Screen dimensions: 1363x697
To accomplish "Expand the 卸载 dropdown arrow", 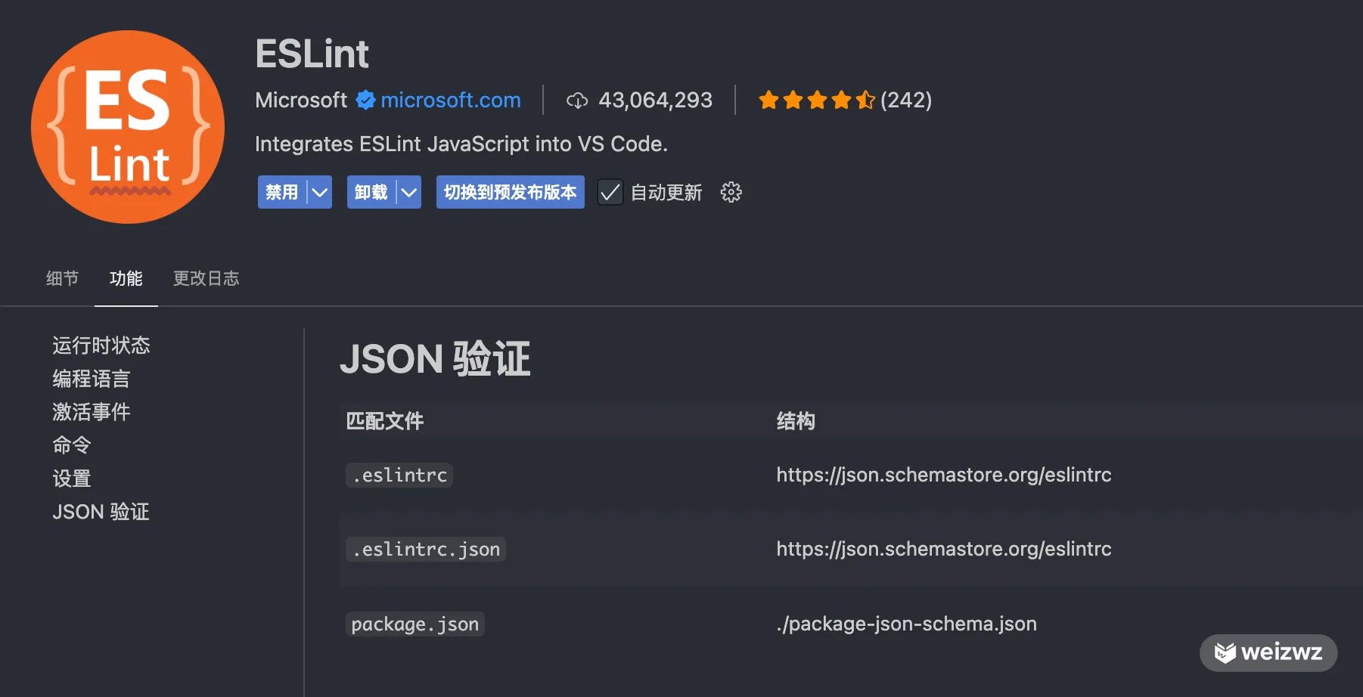I will tap(409, 192).
